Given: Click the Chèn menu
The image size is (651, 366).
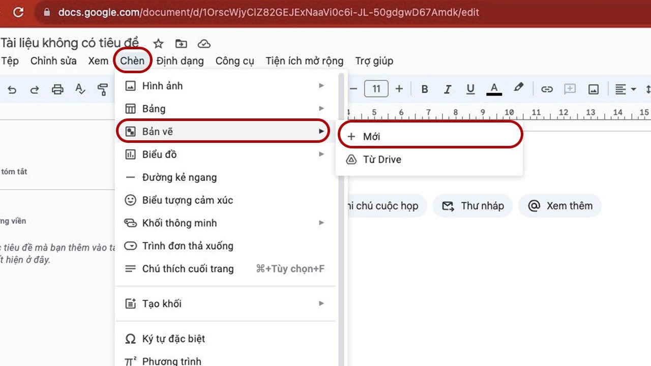Looking at the screenshot, I should [x=133, y=61].
